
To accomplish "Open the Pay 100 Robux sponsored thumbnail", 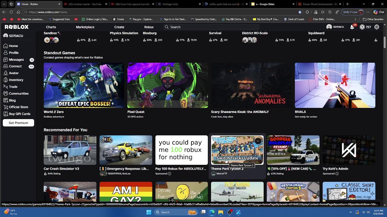I will tap(182, 150).
